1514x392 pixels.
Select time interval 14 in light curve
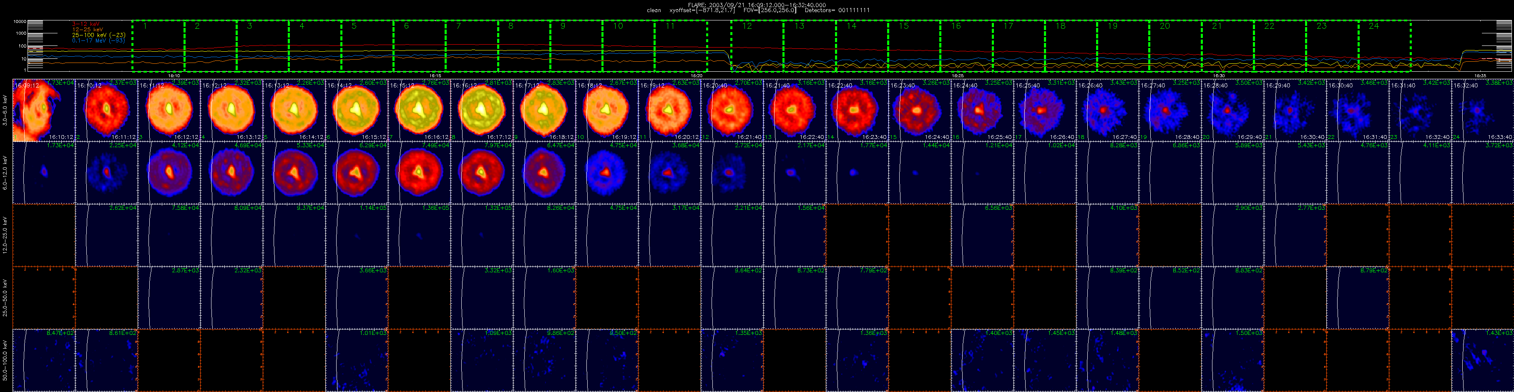tap(862, 46)
